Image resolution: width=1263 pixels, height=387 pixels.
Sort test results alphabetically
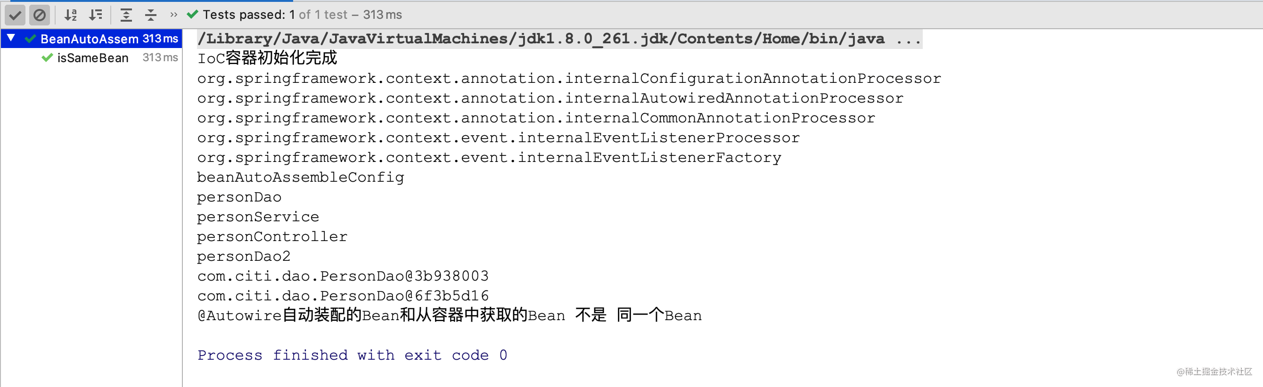click(x=71, y=15)
